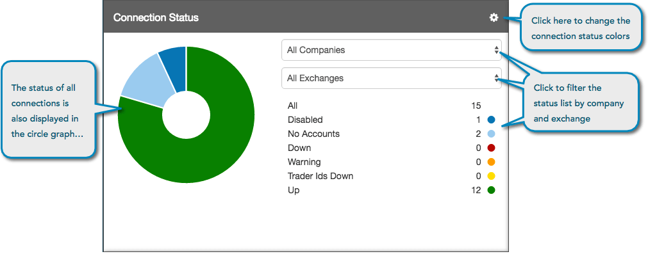Click the blue Disabled status dot
Image resolution: width=648 pixels, height=254 pixels.
pyautogui.click(x=491, y=120)
